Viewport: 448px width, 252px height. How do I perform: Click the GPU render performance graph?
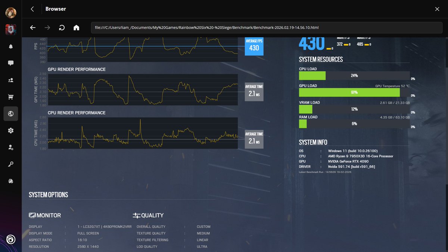tap(143, 90)
